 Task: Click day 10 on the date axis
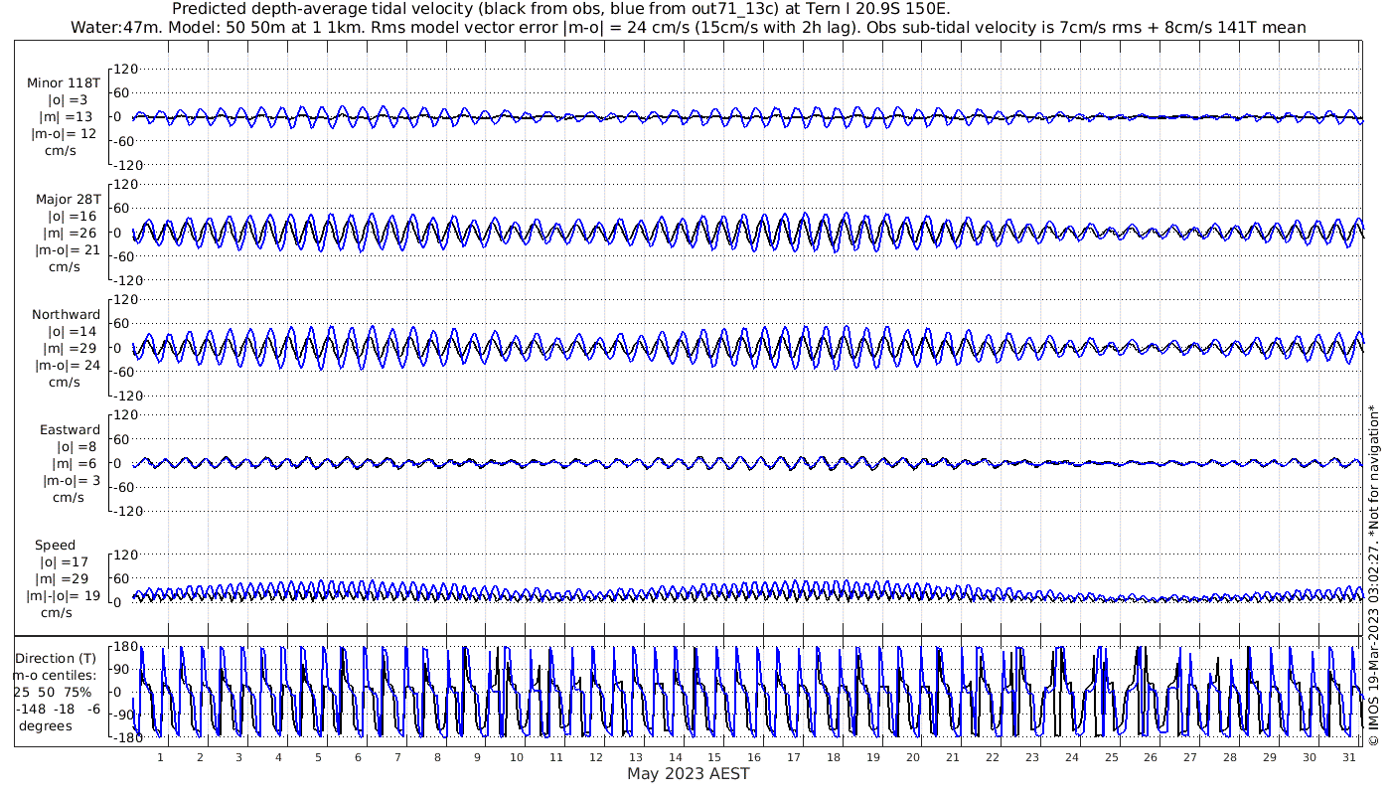coord(516,757)
